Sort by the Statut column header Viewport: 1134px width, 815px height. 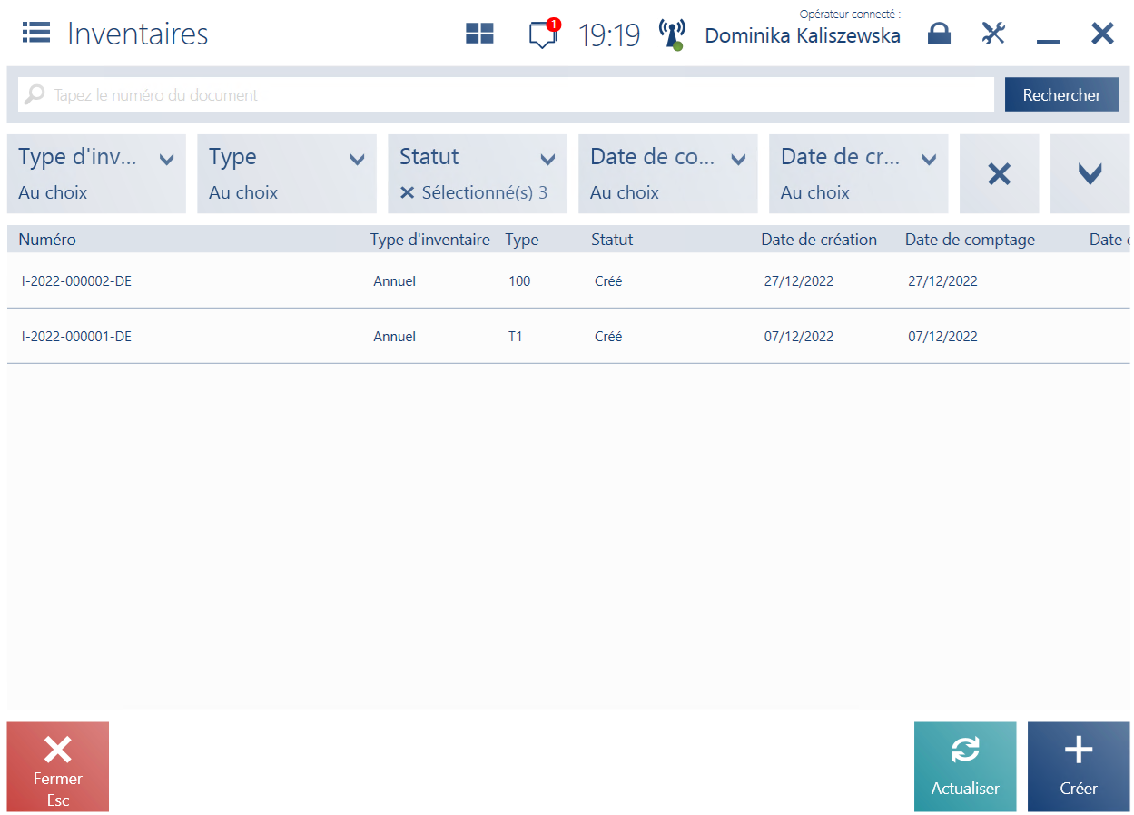click(x=612, y=240)
